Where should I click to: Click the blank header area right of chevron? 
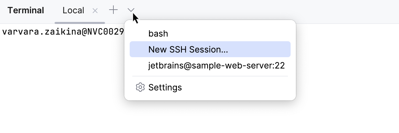click(266, 11)
